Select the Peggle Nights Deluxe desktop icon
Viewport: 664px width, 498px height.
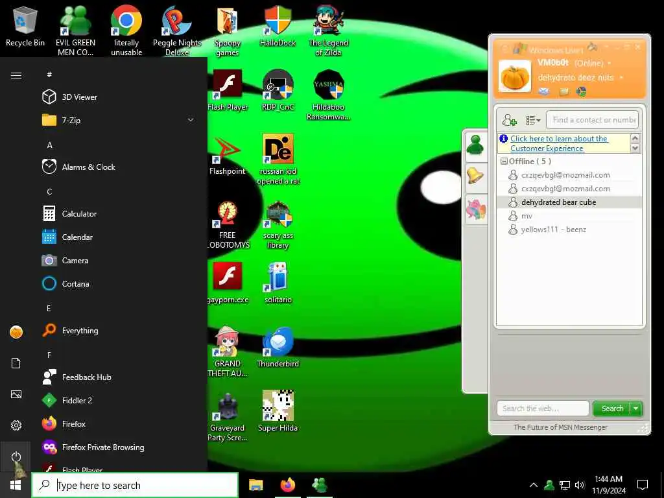tap(177, 30)
